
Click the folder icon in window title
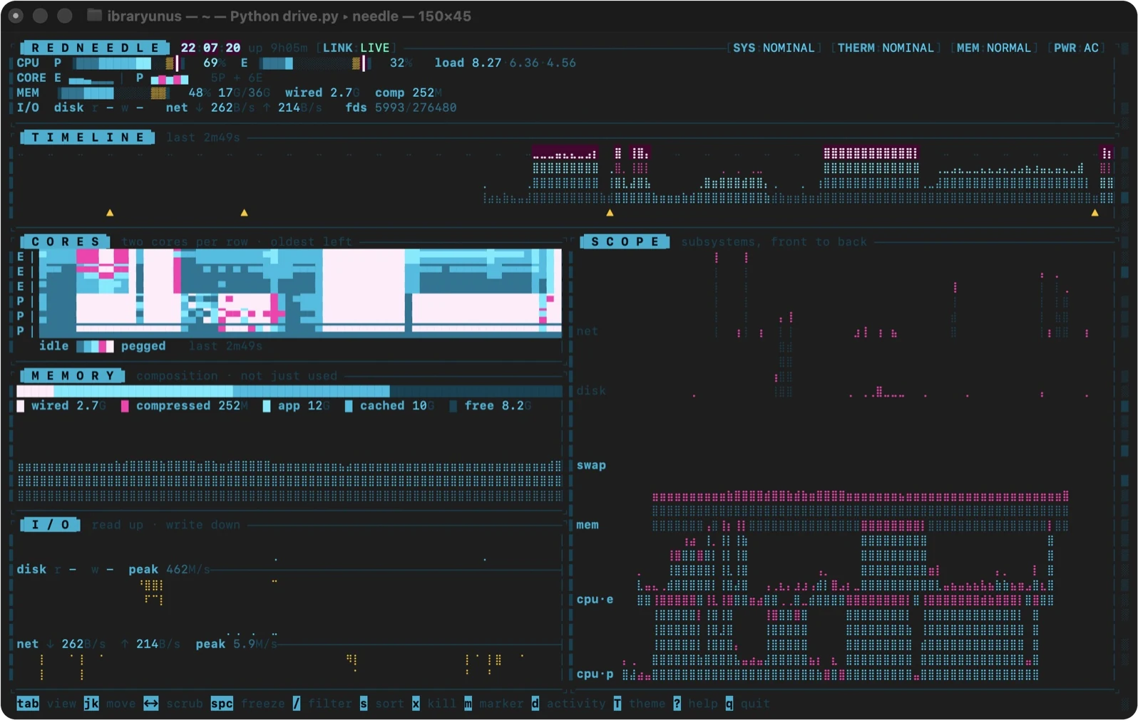pos(93,16)
